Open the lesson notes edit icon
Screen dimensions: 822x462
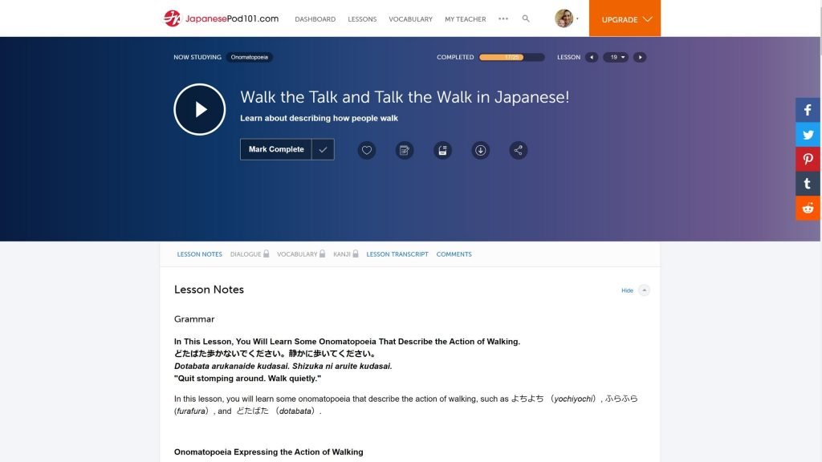pos(405,150)
